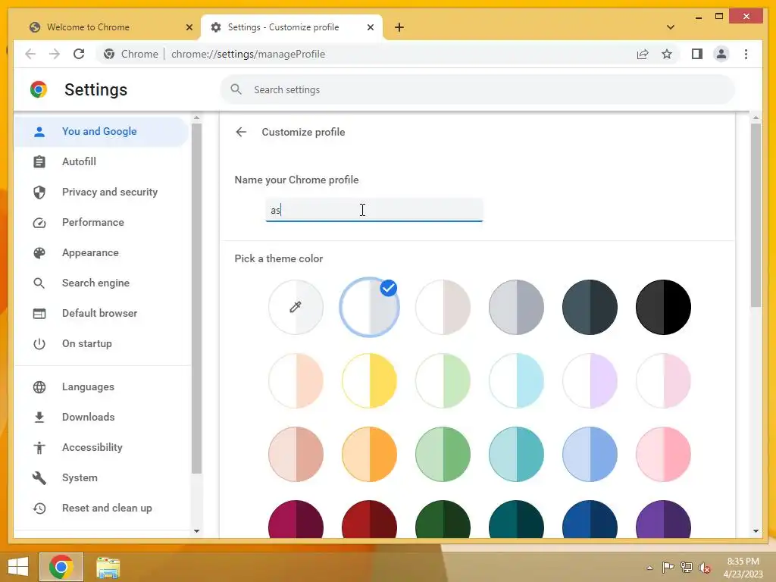Viewport: 776px width, 582px height.
Task: Click the System wrench icon
Action: [39, 478]
